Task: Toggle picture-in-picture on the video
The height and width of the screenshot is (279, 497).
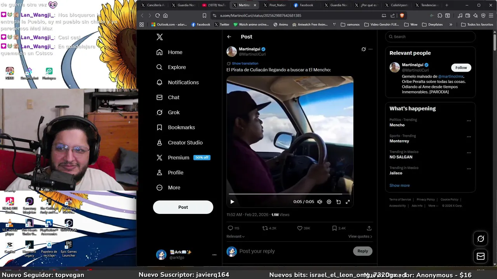Action: [338, 202]
